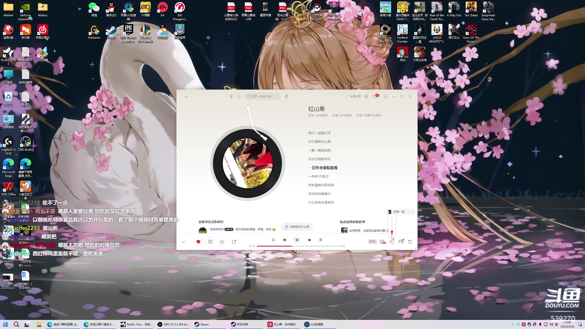The width and height of the screenshot is (585, 329).
Task: Switch the player to mini mode
Action: [x=385, y=96]
